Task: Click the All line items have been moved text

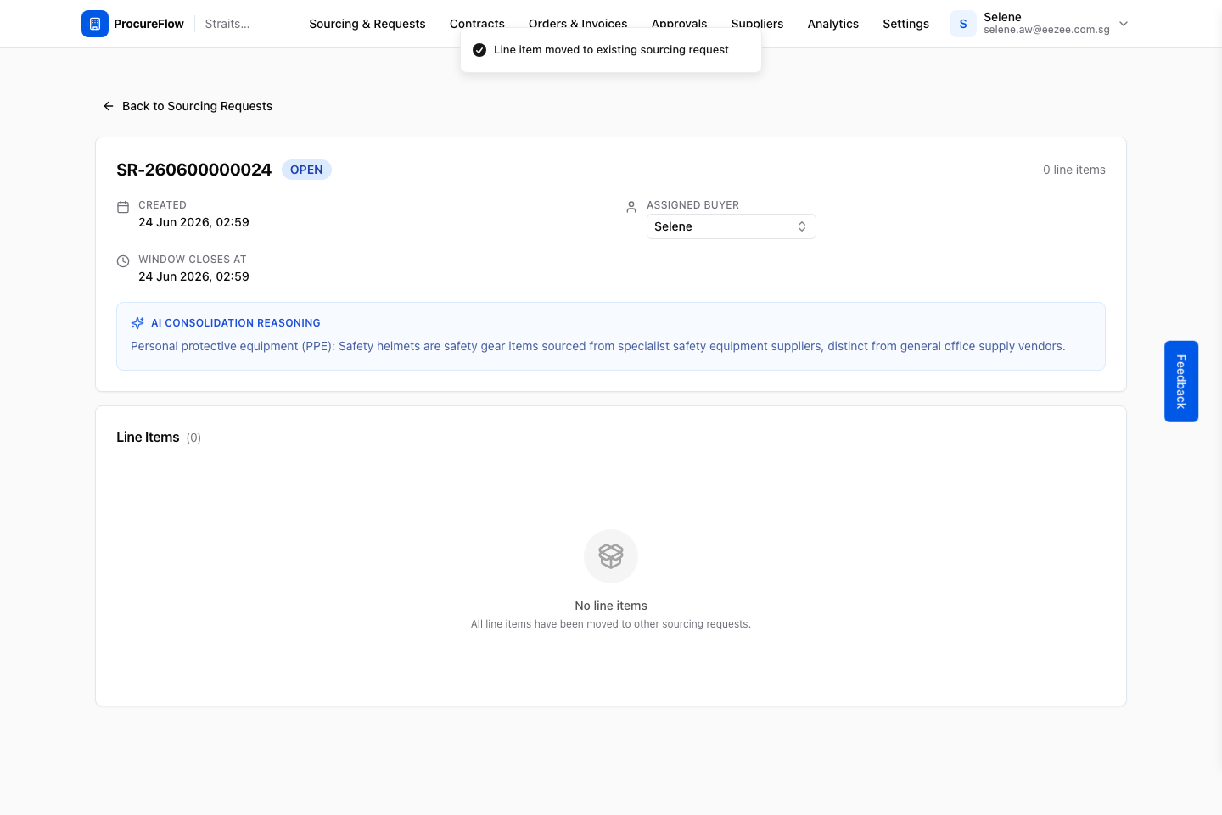Action: click(611, 624)
